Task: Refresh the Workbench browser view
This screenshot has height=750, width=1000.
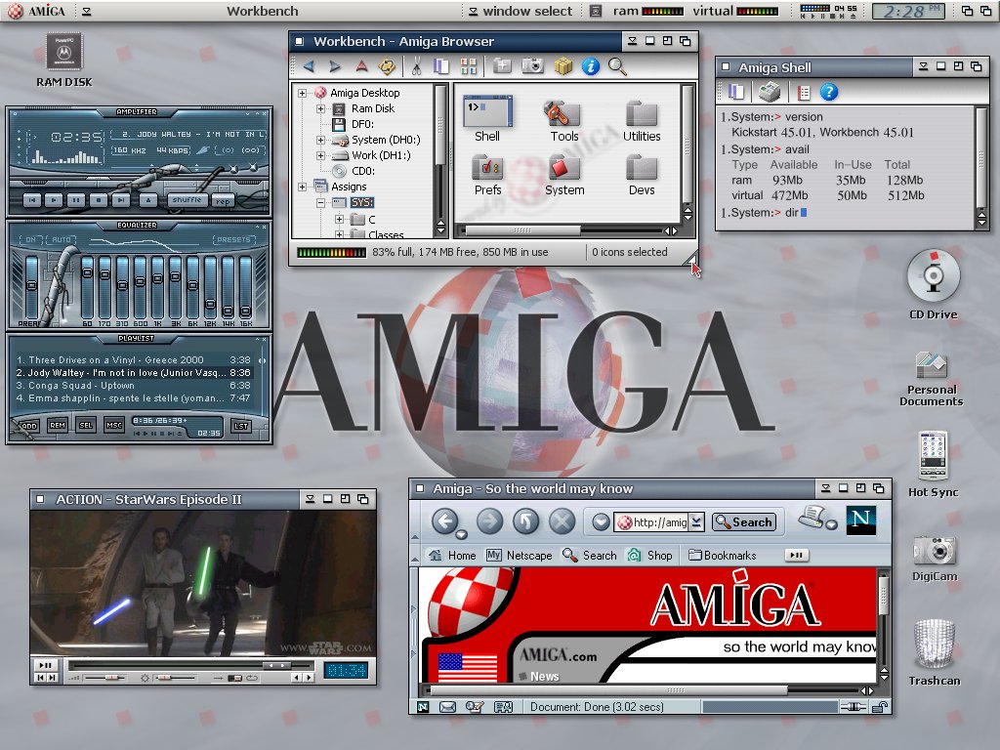Action: click(387, 66)
